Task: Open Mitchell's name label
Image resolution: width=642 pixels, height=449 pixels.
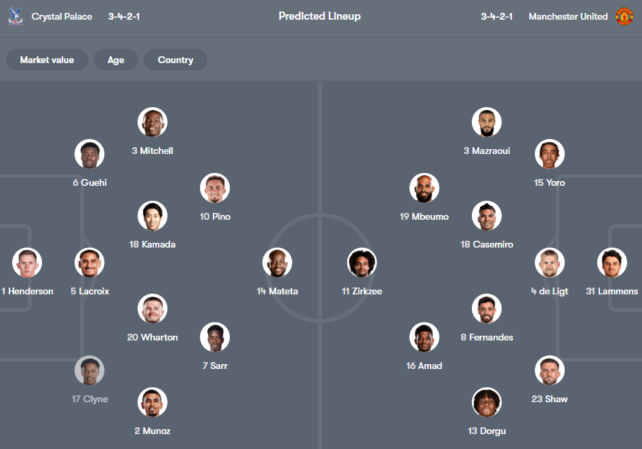Action: coord(153,151)
